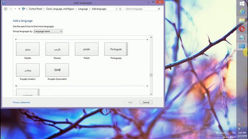
Task: Open the Privacy statement link
Action: tap(22, 102)
